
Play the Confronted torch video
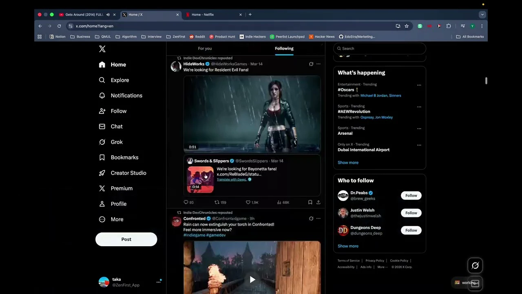tap(252, 280)
